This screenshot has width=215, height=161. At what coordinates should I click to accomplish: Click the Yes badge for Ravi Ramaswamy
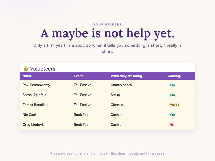click(x=172, y=85)
